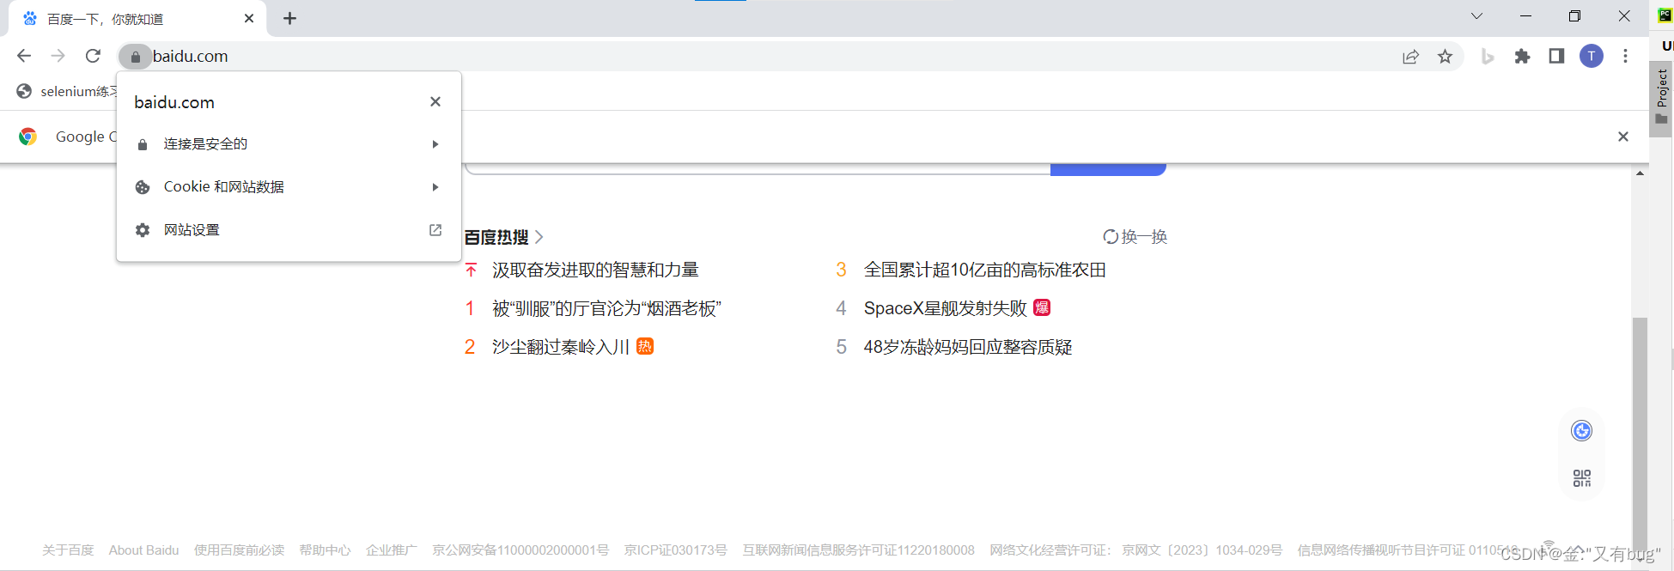Refresh hot list with 换一换
The height and width of the screenshot is (571, 1674).
point(1135,237)
